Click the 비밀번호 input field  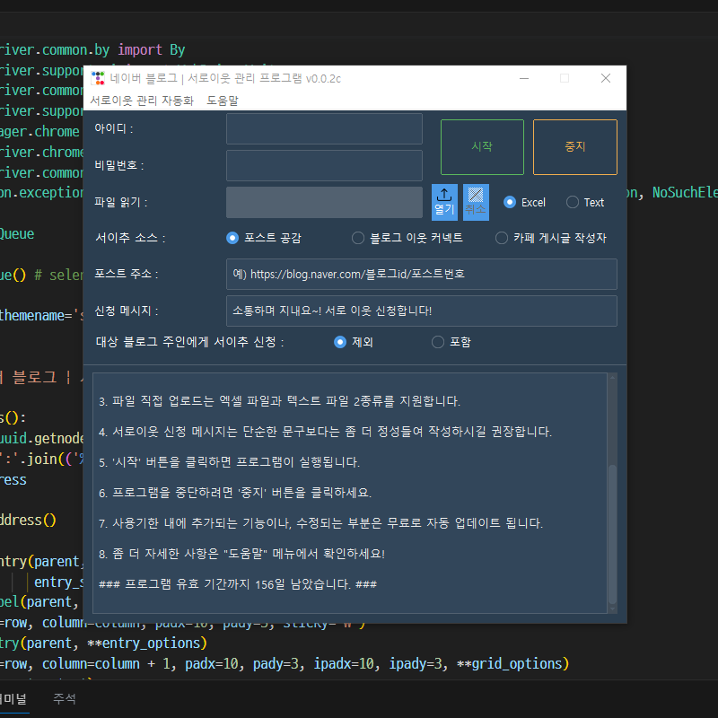click(324, 165)
